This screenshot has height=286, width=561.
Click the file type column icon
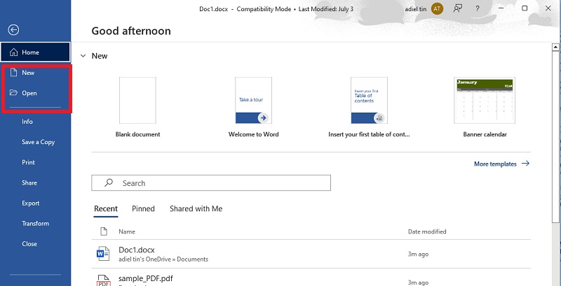[x=104, y=231]
